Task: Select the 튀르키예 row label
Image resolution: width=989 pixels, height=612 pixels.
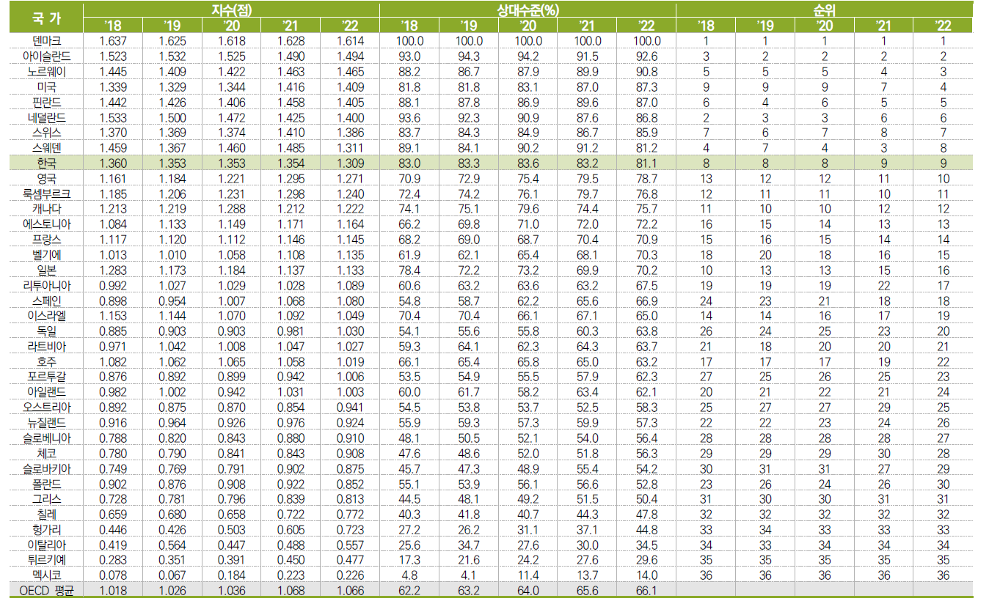Action: pyautogui.click(x=47, y=560)
